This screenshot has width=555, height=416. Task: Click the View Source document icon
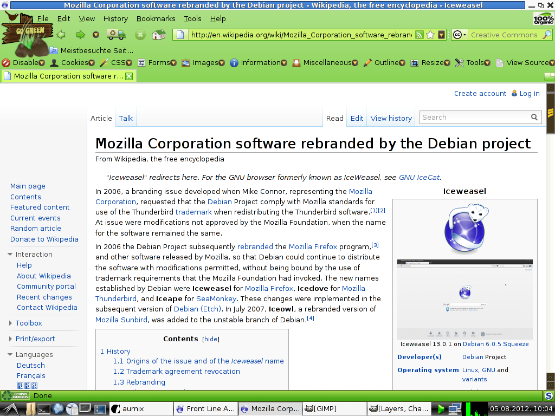(499, 63)
